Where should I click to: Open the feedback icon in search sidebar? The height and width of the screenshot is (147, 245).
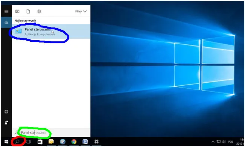pyautogui.click(x=6, y=123)
